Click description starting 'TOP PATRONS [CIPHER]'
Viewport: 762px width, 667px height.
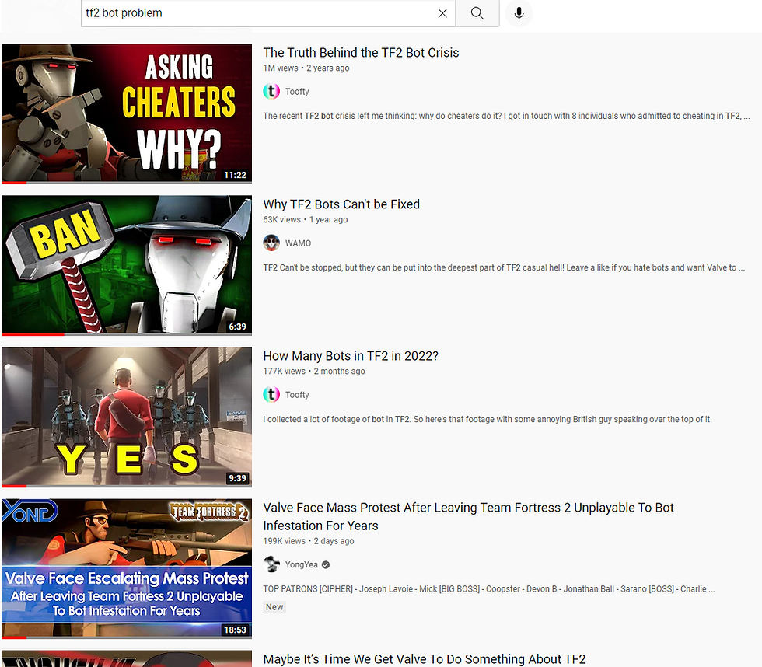pyautogui.click(x=489, y=588)
